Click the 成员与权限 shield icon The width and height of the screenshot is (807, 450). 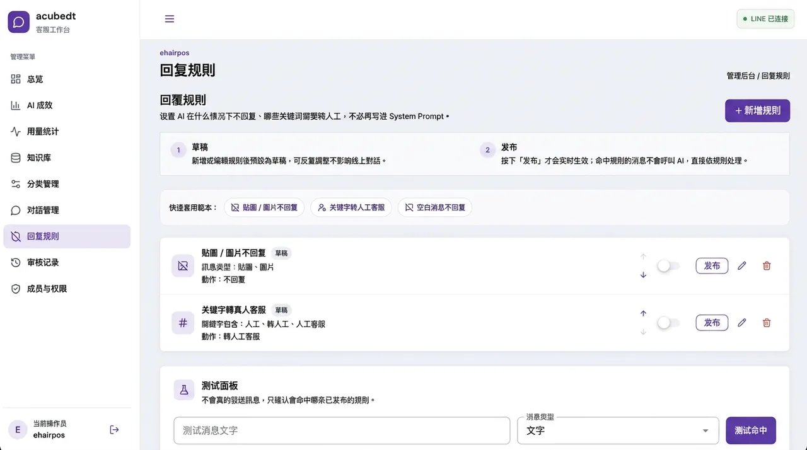pos(16,289)
